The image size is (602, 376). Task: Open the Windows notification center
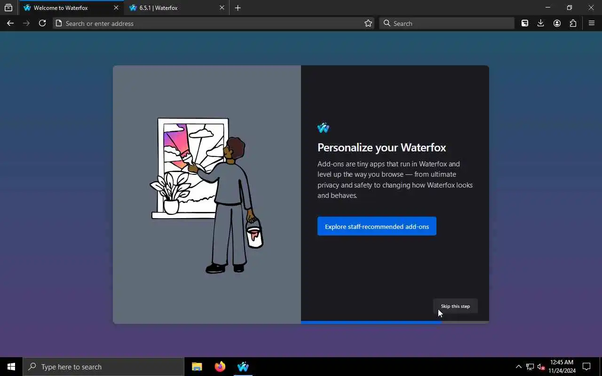(586, 367)
